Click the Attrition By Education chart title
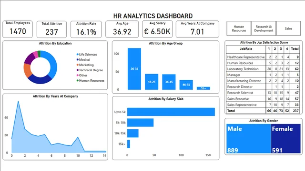305x171 pixels. 55,43
